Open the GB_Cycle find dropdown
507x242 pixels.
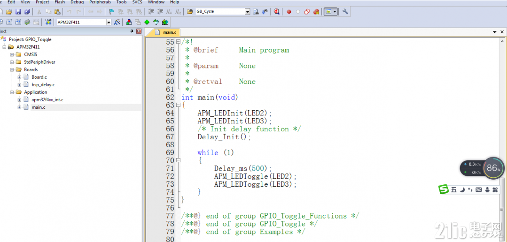click(247, 12)
